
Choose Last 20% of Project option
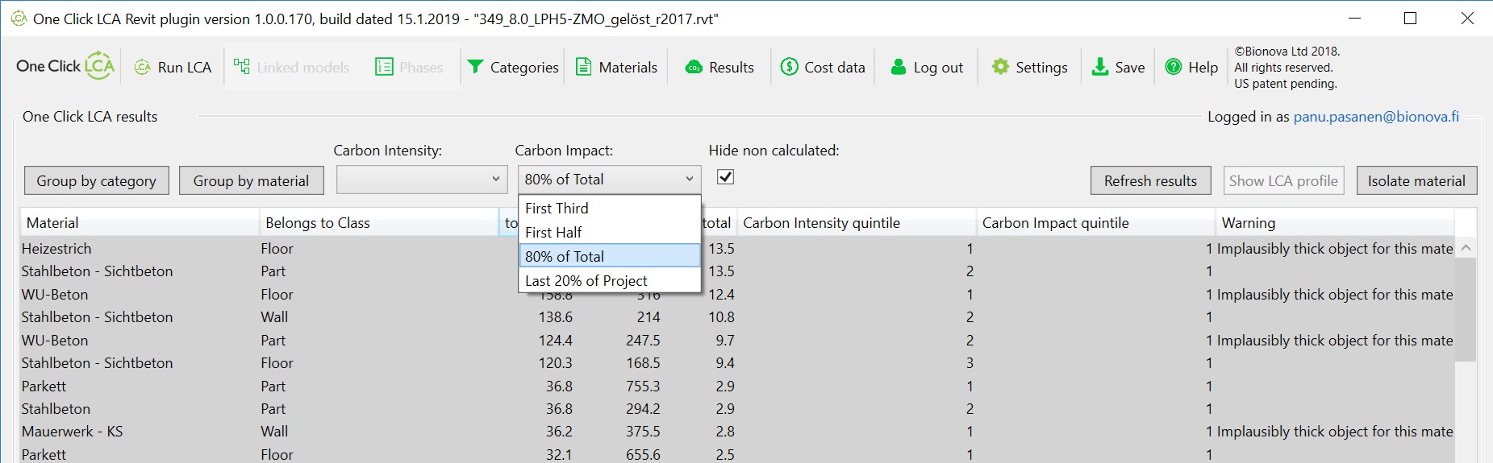(x=610, y=280)
